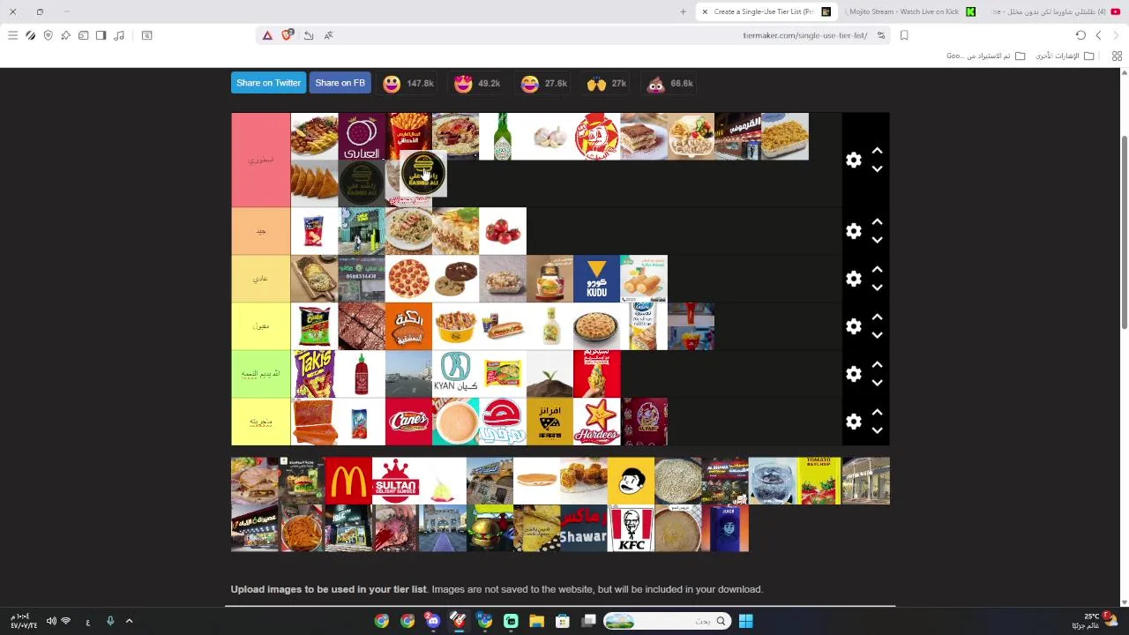
Task: Select the KFC logo in the image pool
Action: (631, 528)
